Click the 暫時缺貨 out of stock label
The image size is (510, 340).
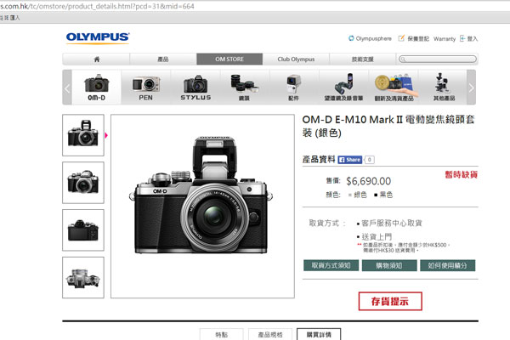coord(462,175)
